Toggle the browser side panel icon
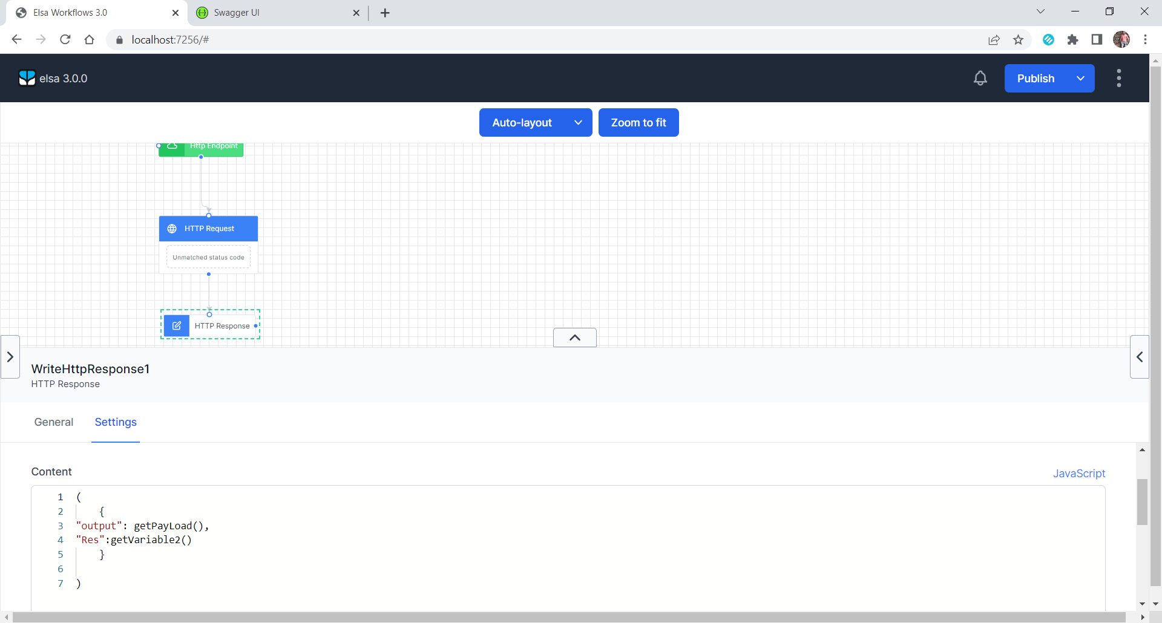 (1097, 40)
